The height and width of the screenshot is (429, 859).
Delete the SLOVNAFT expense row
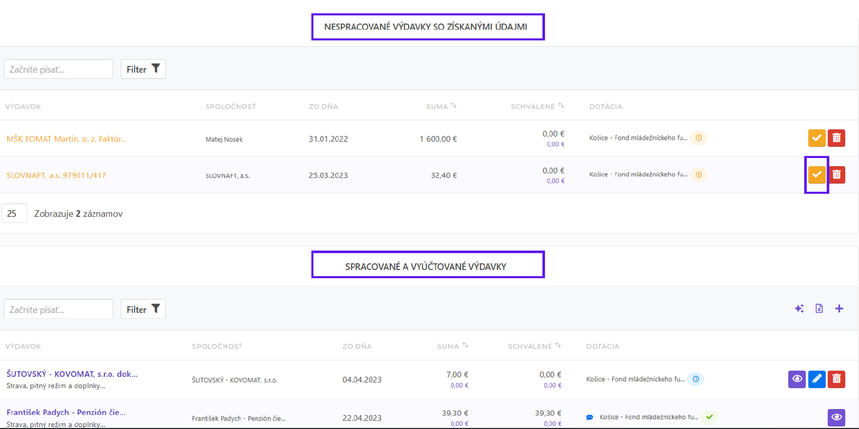(836, 175)
